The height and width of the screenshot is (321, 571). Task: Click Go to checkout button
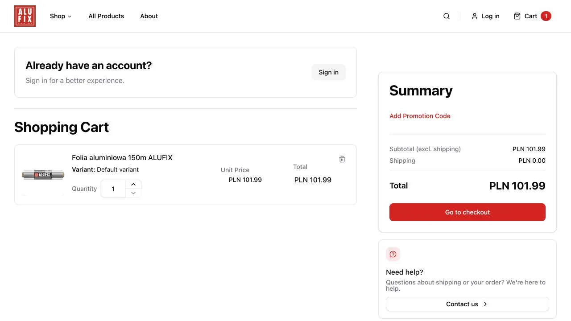tap(468, 212)
